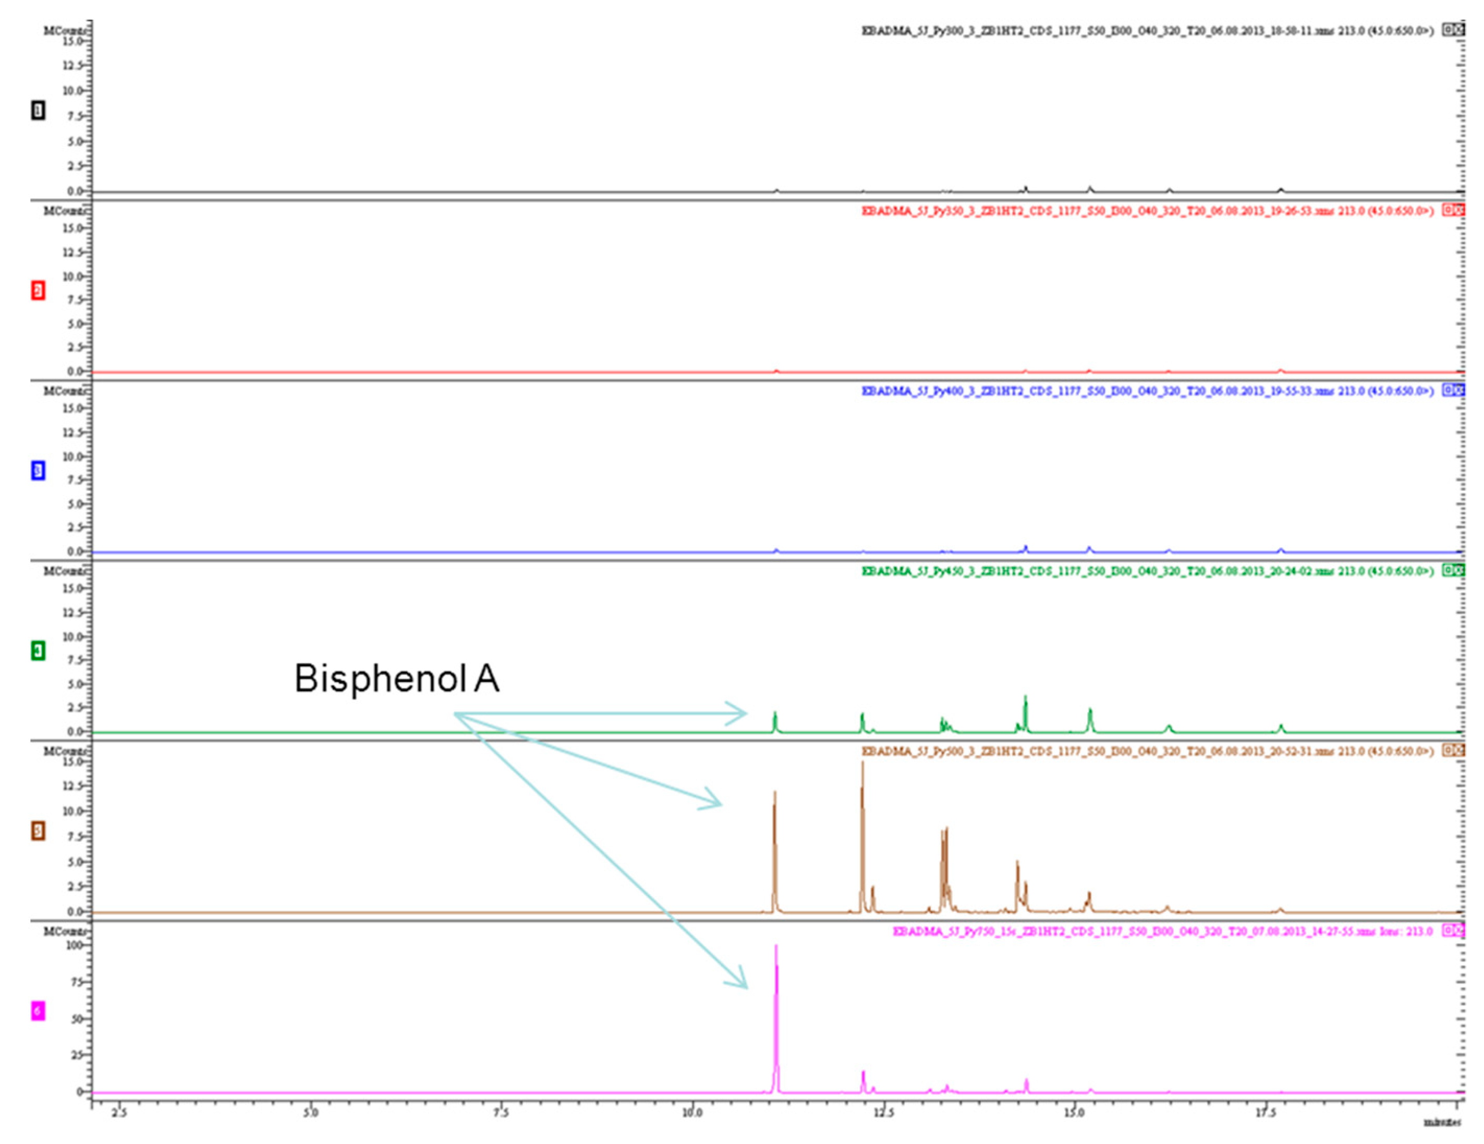Click the red plot number 2 marker
Image resolution: width=1484 pixels, height=1144 pixels.
click(x=38, y=291)
